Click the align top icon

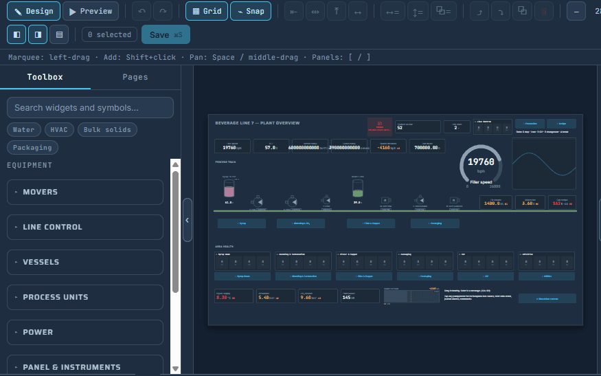337,11
